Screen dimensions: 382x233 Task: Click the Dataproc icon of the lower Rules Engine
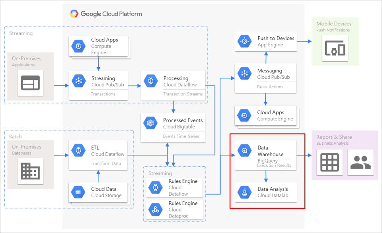point(156,210)
